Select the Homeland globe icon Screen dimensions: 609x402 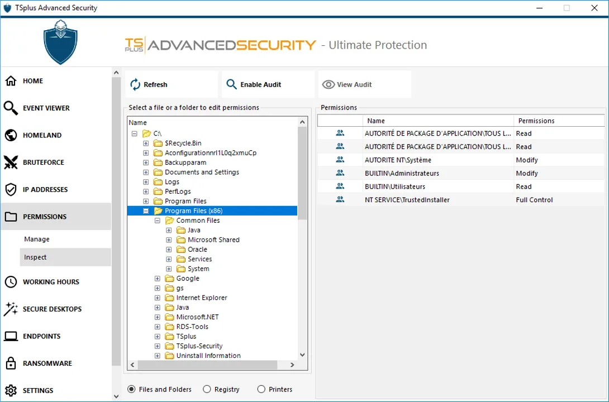[x=11, y=135]
